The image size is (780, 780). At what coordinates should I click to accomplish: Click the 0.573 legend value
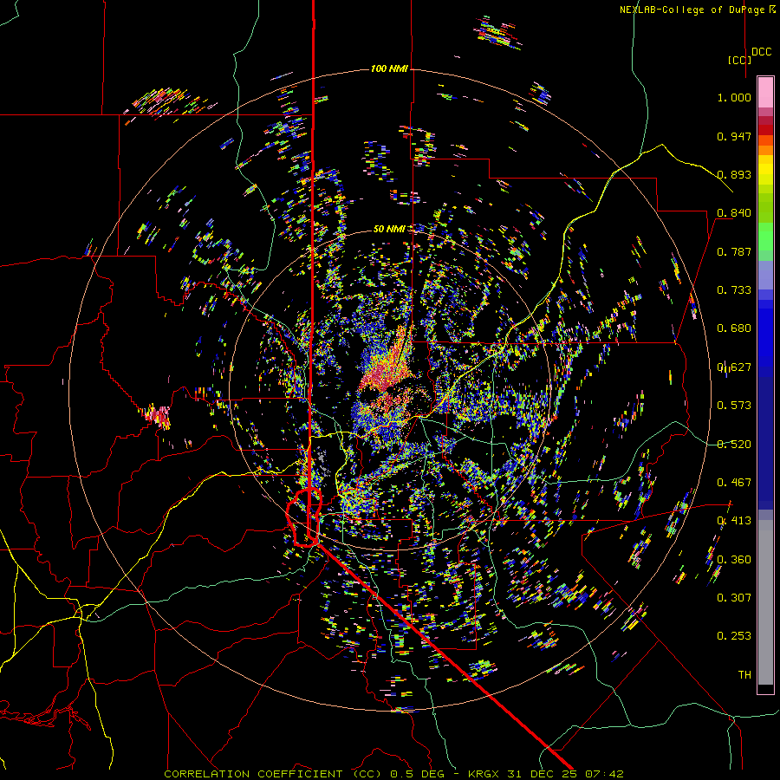734,406
